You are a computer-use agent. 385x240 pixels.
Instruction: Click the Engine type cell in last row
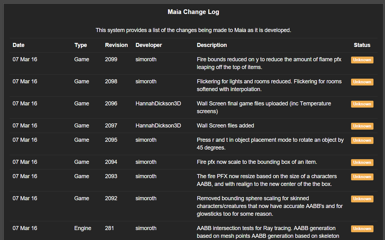(x=83, y=228)
